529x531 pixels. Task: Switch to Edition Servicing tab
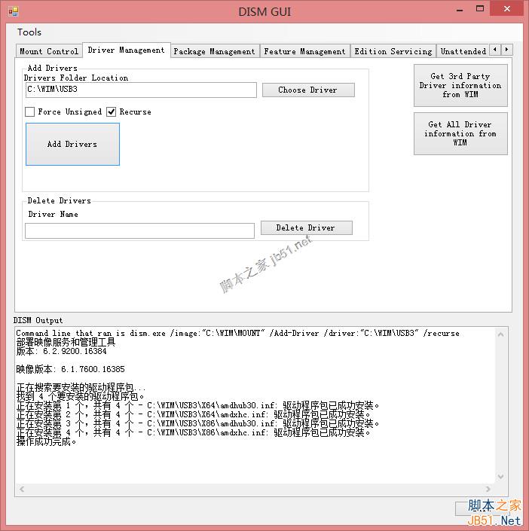(x=393, y=51)
